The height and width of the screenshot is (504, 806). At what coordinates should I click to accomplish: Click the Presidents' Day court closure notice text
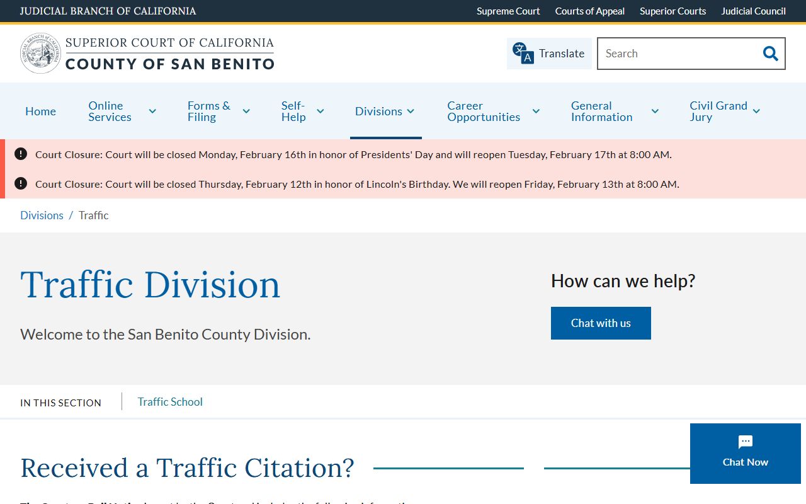[353, 154]
